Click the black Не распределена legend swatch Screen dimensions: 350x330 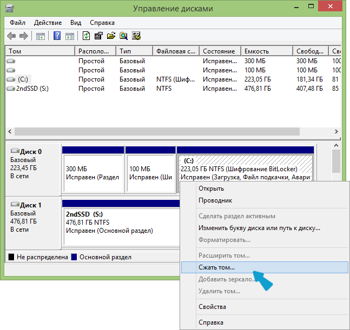11,257
